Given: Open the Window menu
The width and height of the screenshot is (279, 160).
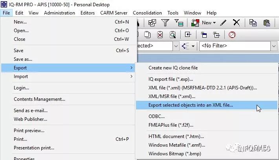Looking at the screenshot, I should [192, 13].
